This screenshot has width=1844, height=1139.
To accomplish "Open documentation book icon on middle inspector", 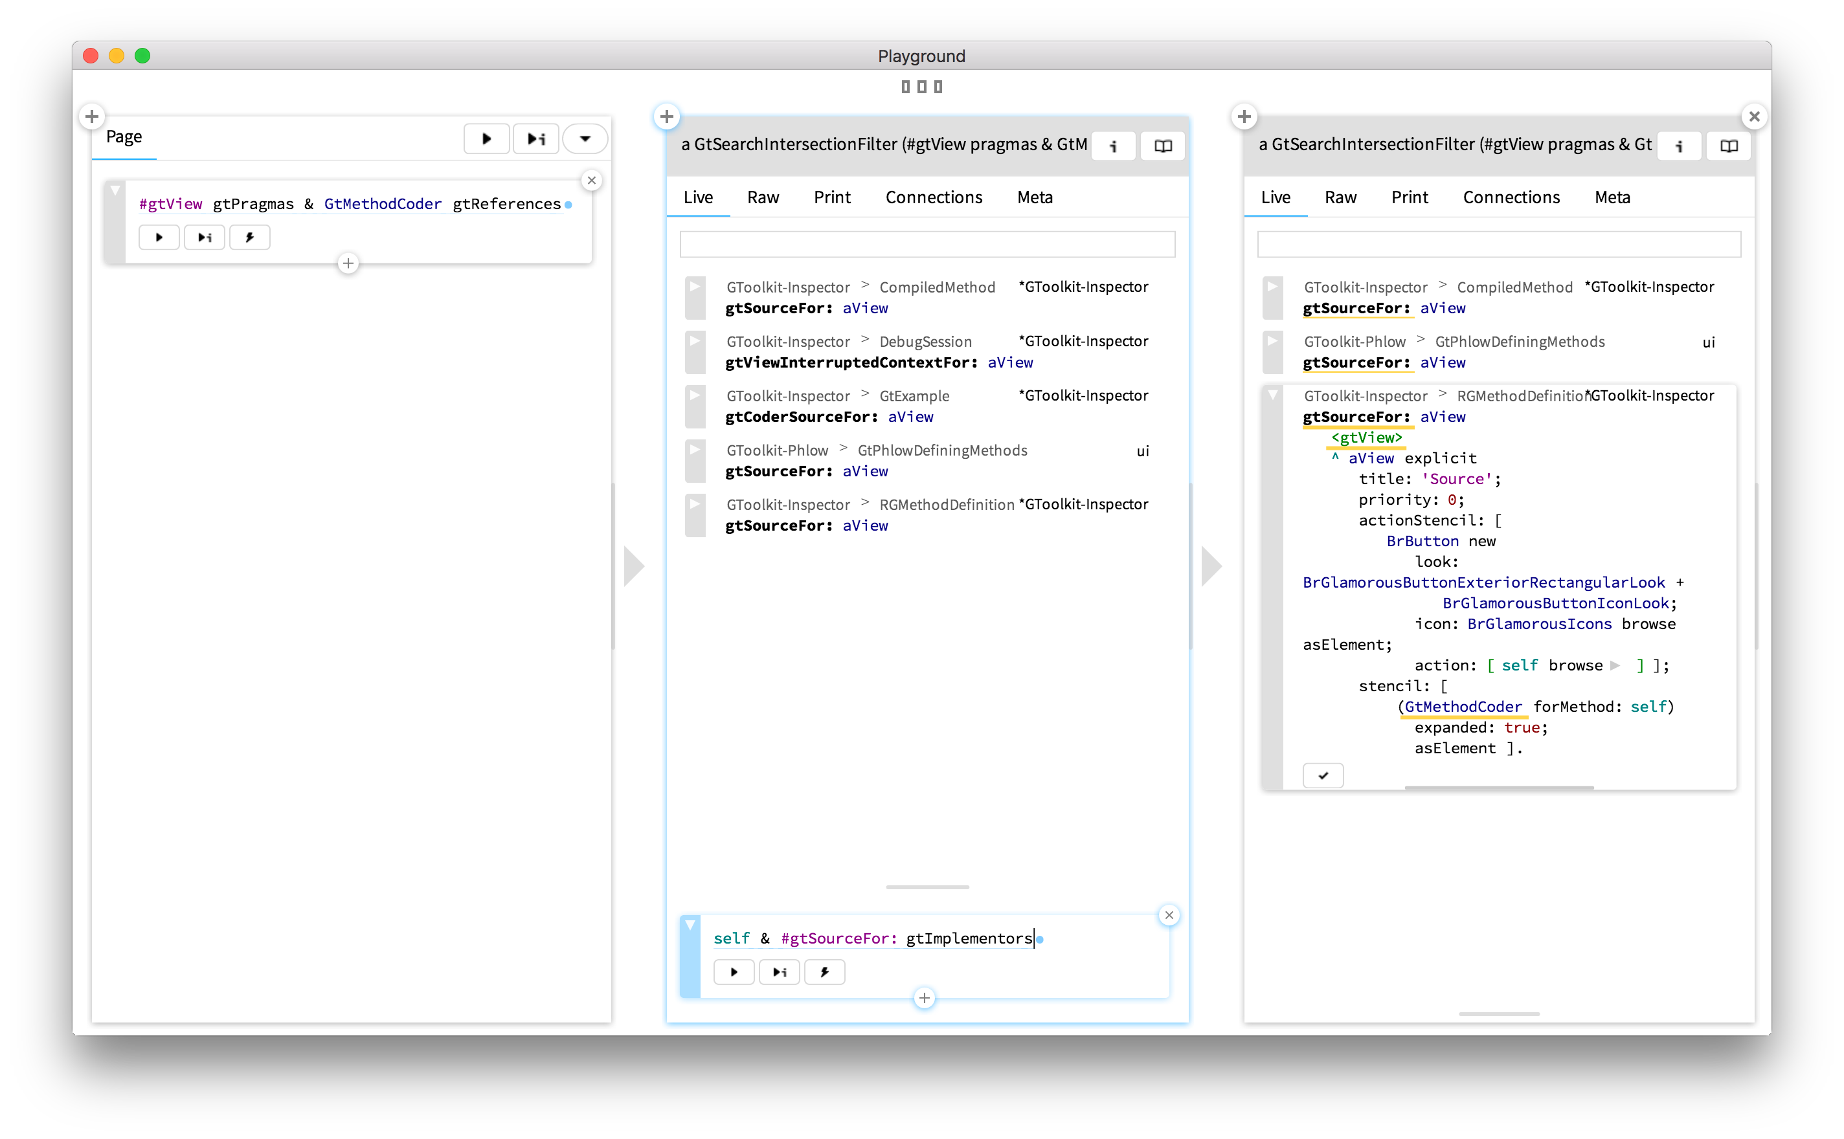I will pyautogui.click(x=1162, y=146).
